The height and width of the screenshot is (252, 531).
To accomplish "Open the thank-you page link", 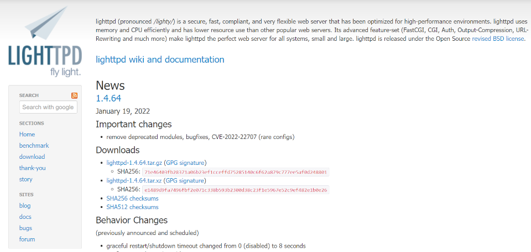I will pyautogui.click(x=32, y=168).
